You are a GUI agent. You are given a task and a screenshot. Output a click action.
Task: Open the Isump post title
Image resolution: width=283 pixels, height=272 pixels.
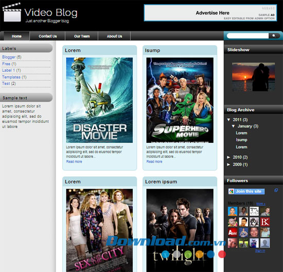[152, 50]
